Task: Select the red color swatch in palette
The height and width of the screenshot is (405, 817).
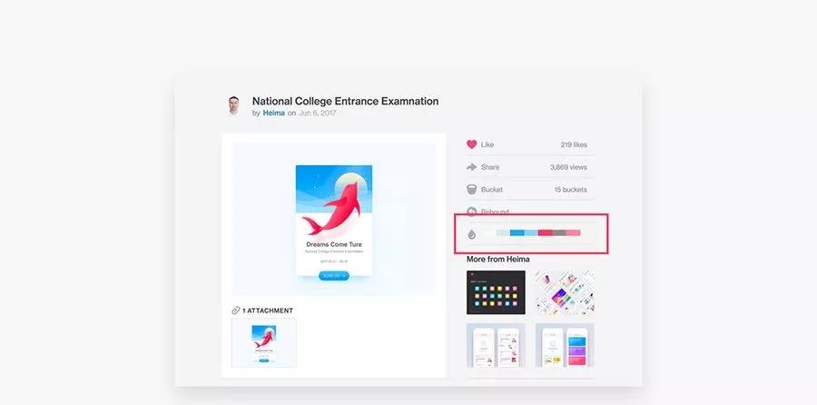Action: coord(545,233)
